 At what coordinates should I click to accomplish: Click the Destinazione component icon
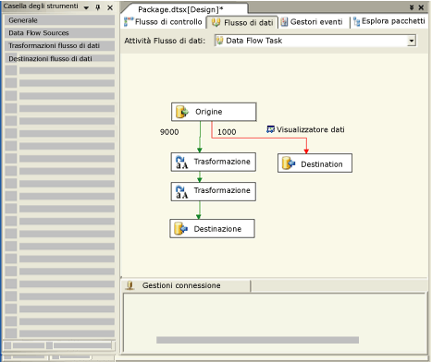181,229
